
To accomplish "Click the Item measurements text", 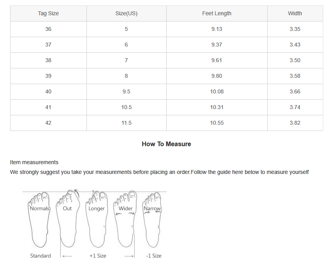I will coord(34,162).
